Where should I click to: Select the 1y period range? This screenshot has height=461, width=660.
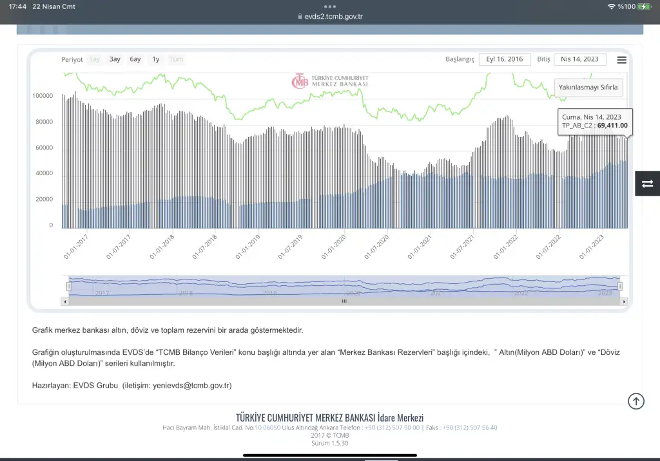tap(156, 59)
